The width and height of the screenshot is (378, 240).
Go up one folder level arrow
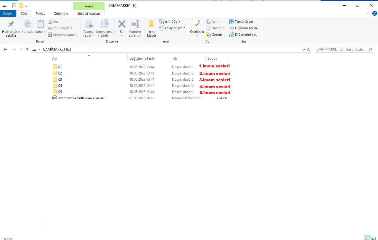coord(27,49)
